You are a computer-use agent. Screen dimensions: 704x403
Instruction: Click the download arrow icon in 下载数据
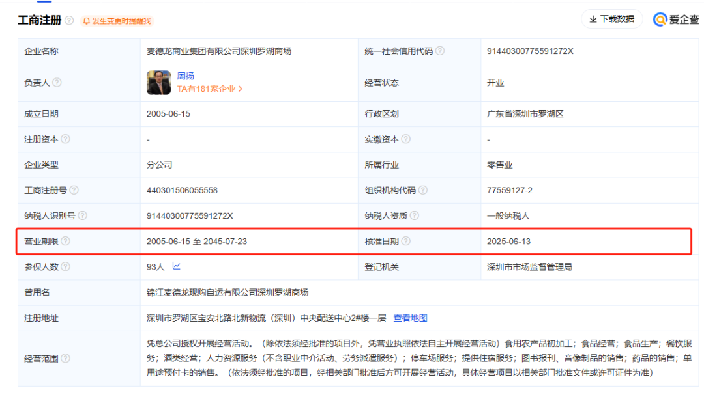pyautogui.click(x=593, y=19)
